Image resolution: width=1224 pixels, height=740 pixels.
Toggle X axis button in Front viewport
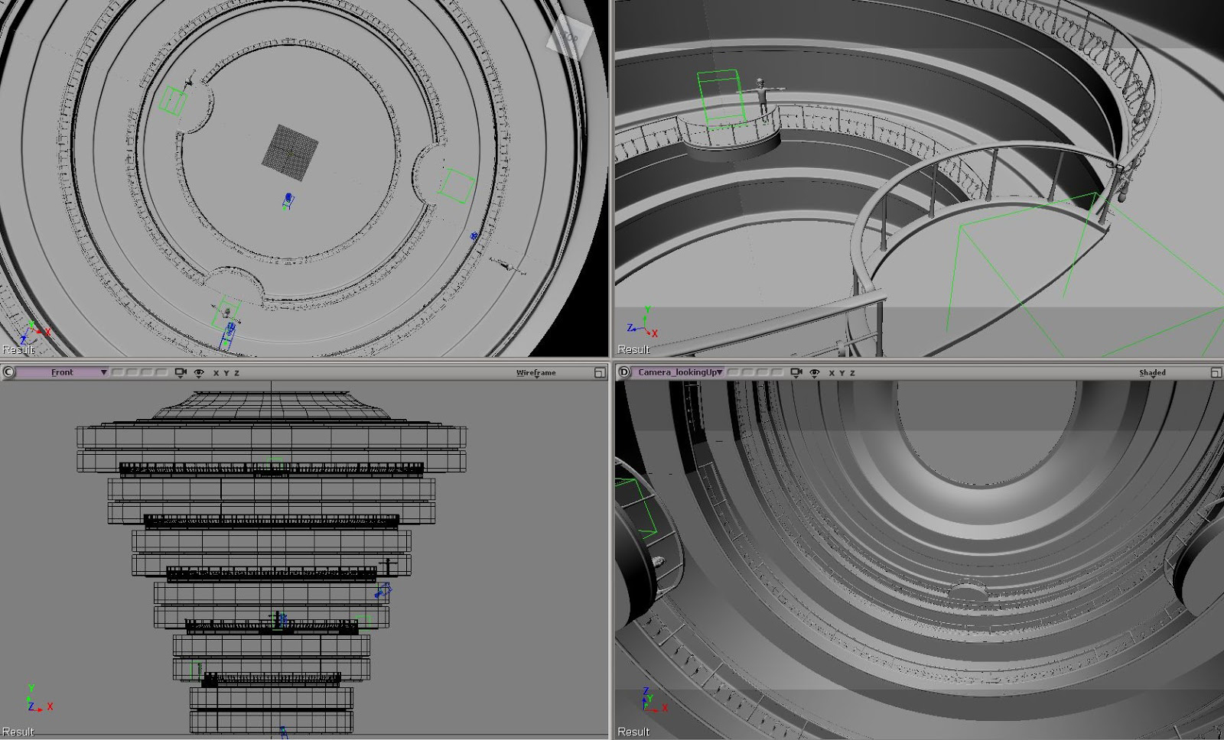coord(216,373)
